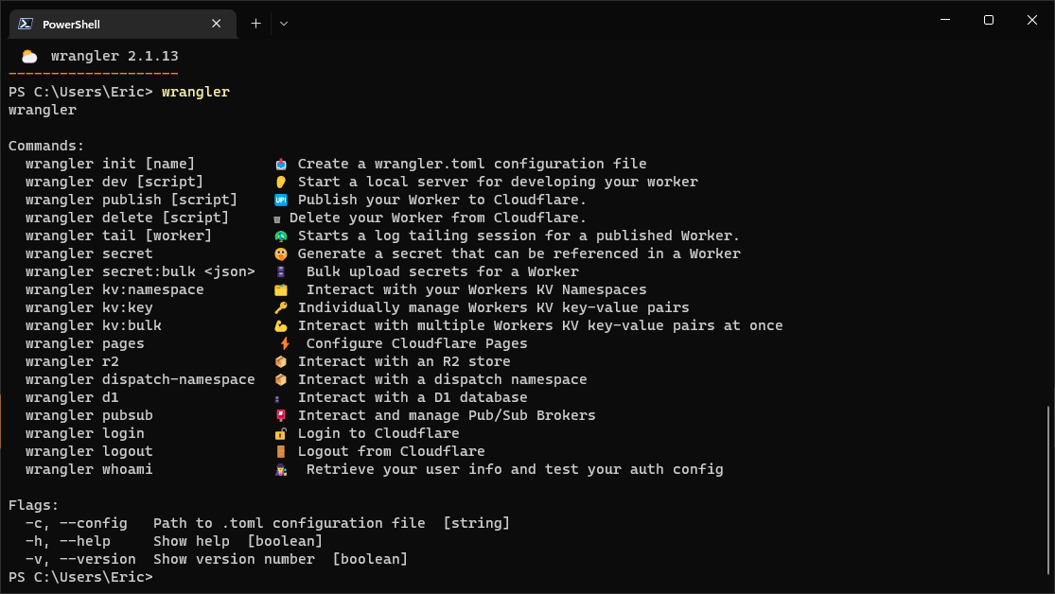The height and width of the screenshot is (594, 1055).
Task: Open the new tab profile dropdown chevron
Action: pyautogui.click(x=284, y=24)
